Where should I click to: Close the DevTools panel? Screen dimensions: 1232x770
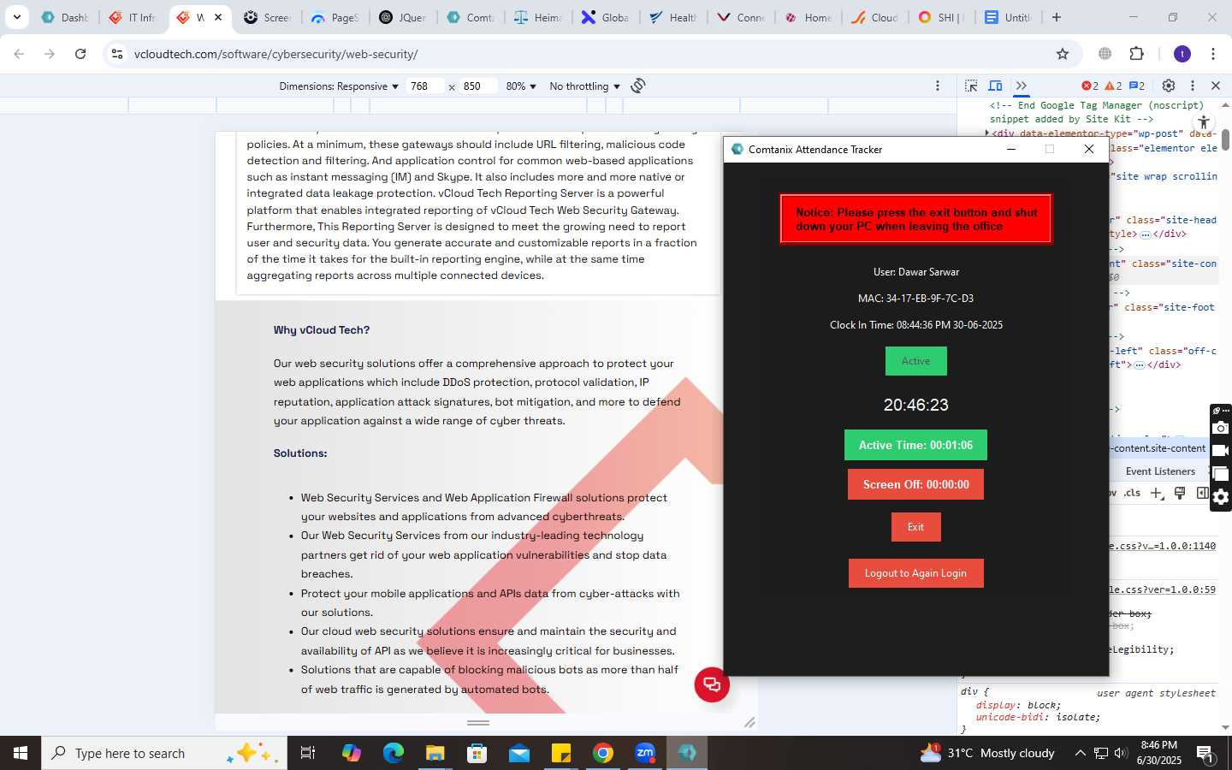[x=1216, y=86]
